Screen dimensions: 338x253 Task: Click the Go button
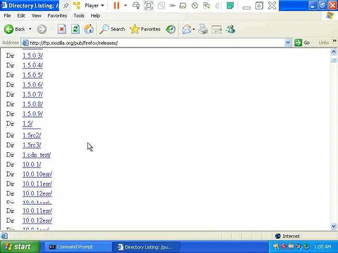[302, 43]
